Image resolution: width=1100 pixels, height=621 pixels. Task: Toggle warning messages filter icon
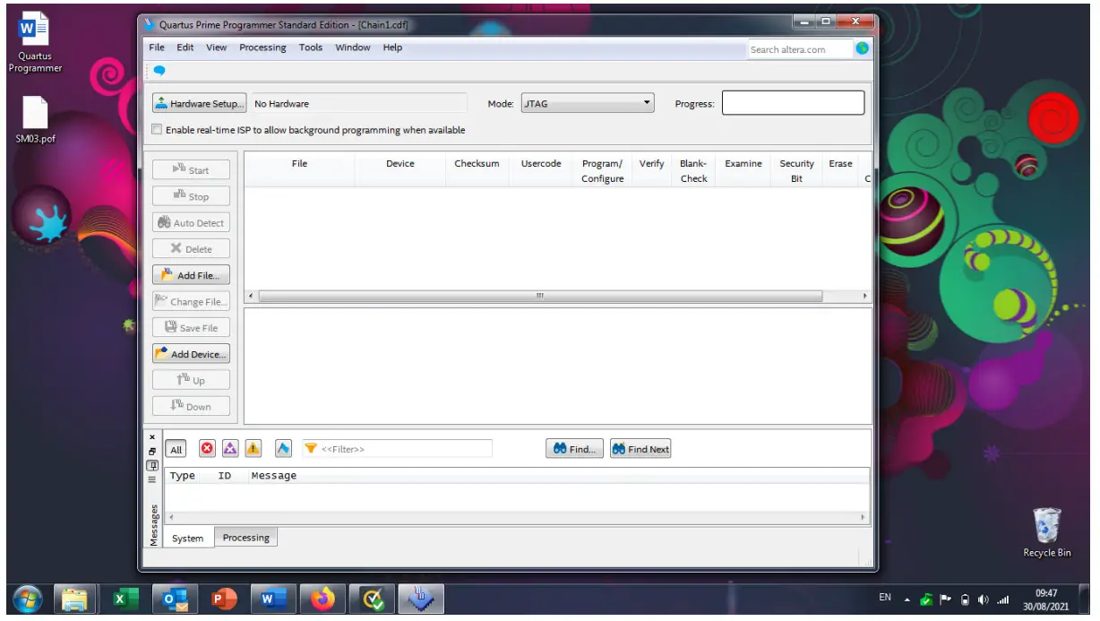coord(254,449)
